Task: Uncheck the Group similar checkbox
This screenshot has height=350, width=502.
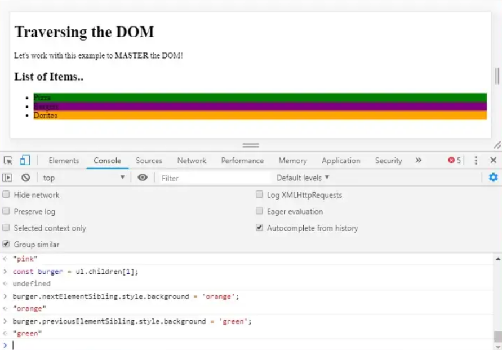Action: (6, 245)
